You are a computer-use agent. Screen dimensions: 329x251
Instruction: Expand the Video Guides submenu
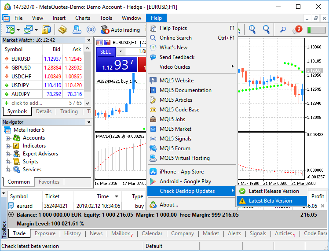click(x=192, y=67)
